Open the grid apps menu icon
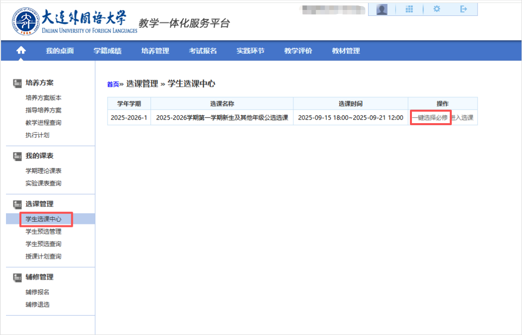This screenshot has height=335, width=522. pos(409,9)
